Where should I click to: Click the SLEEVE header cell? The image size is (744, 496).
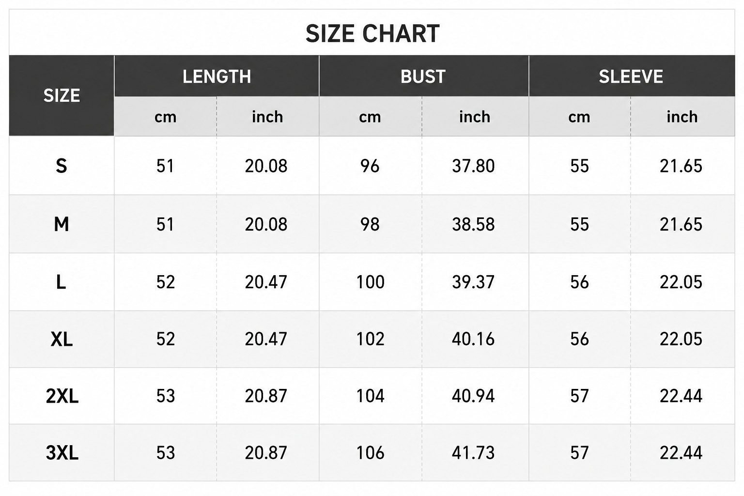pos(632,76)
